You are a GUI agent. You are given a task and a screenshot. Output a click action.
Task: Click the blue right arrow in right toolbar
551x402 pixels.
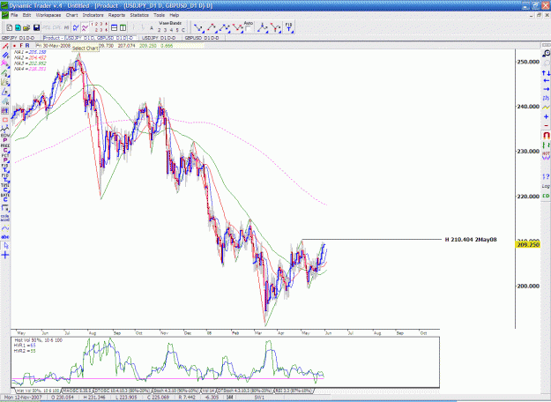tap(546, 89)
